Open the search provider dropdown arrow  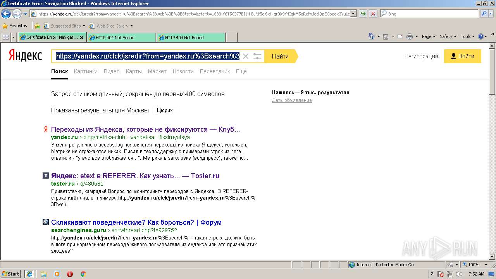(491, 14)
